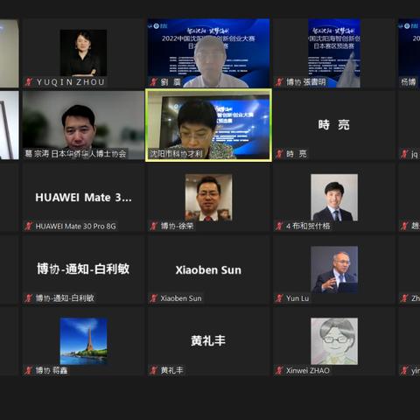Select Xinwei ZHAO's sketch avatar

tap(334, 341)
